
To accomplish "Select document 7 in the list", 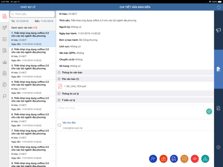I will (32, 136).
